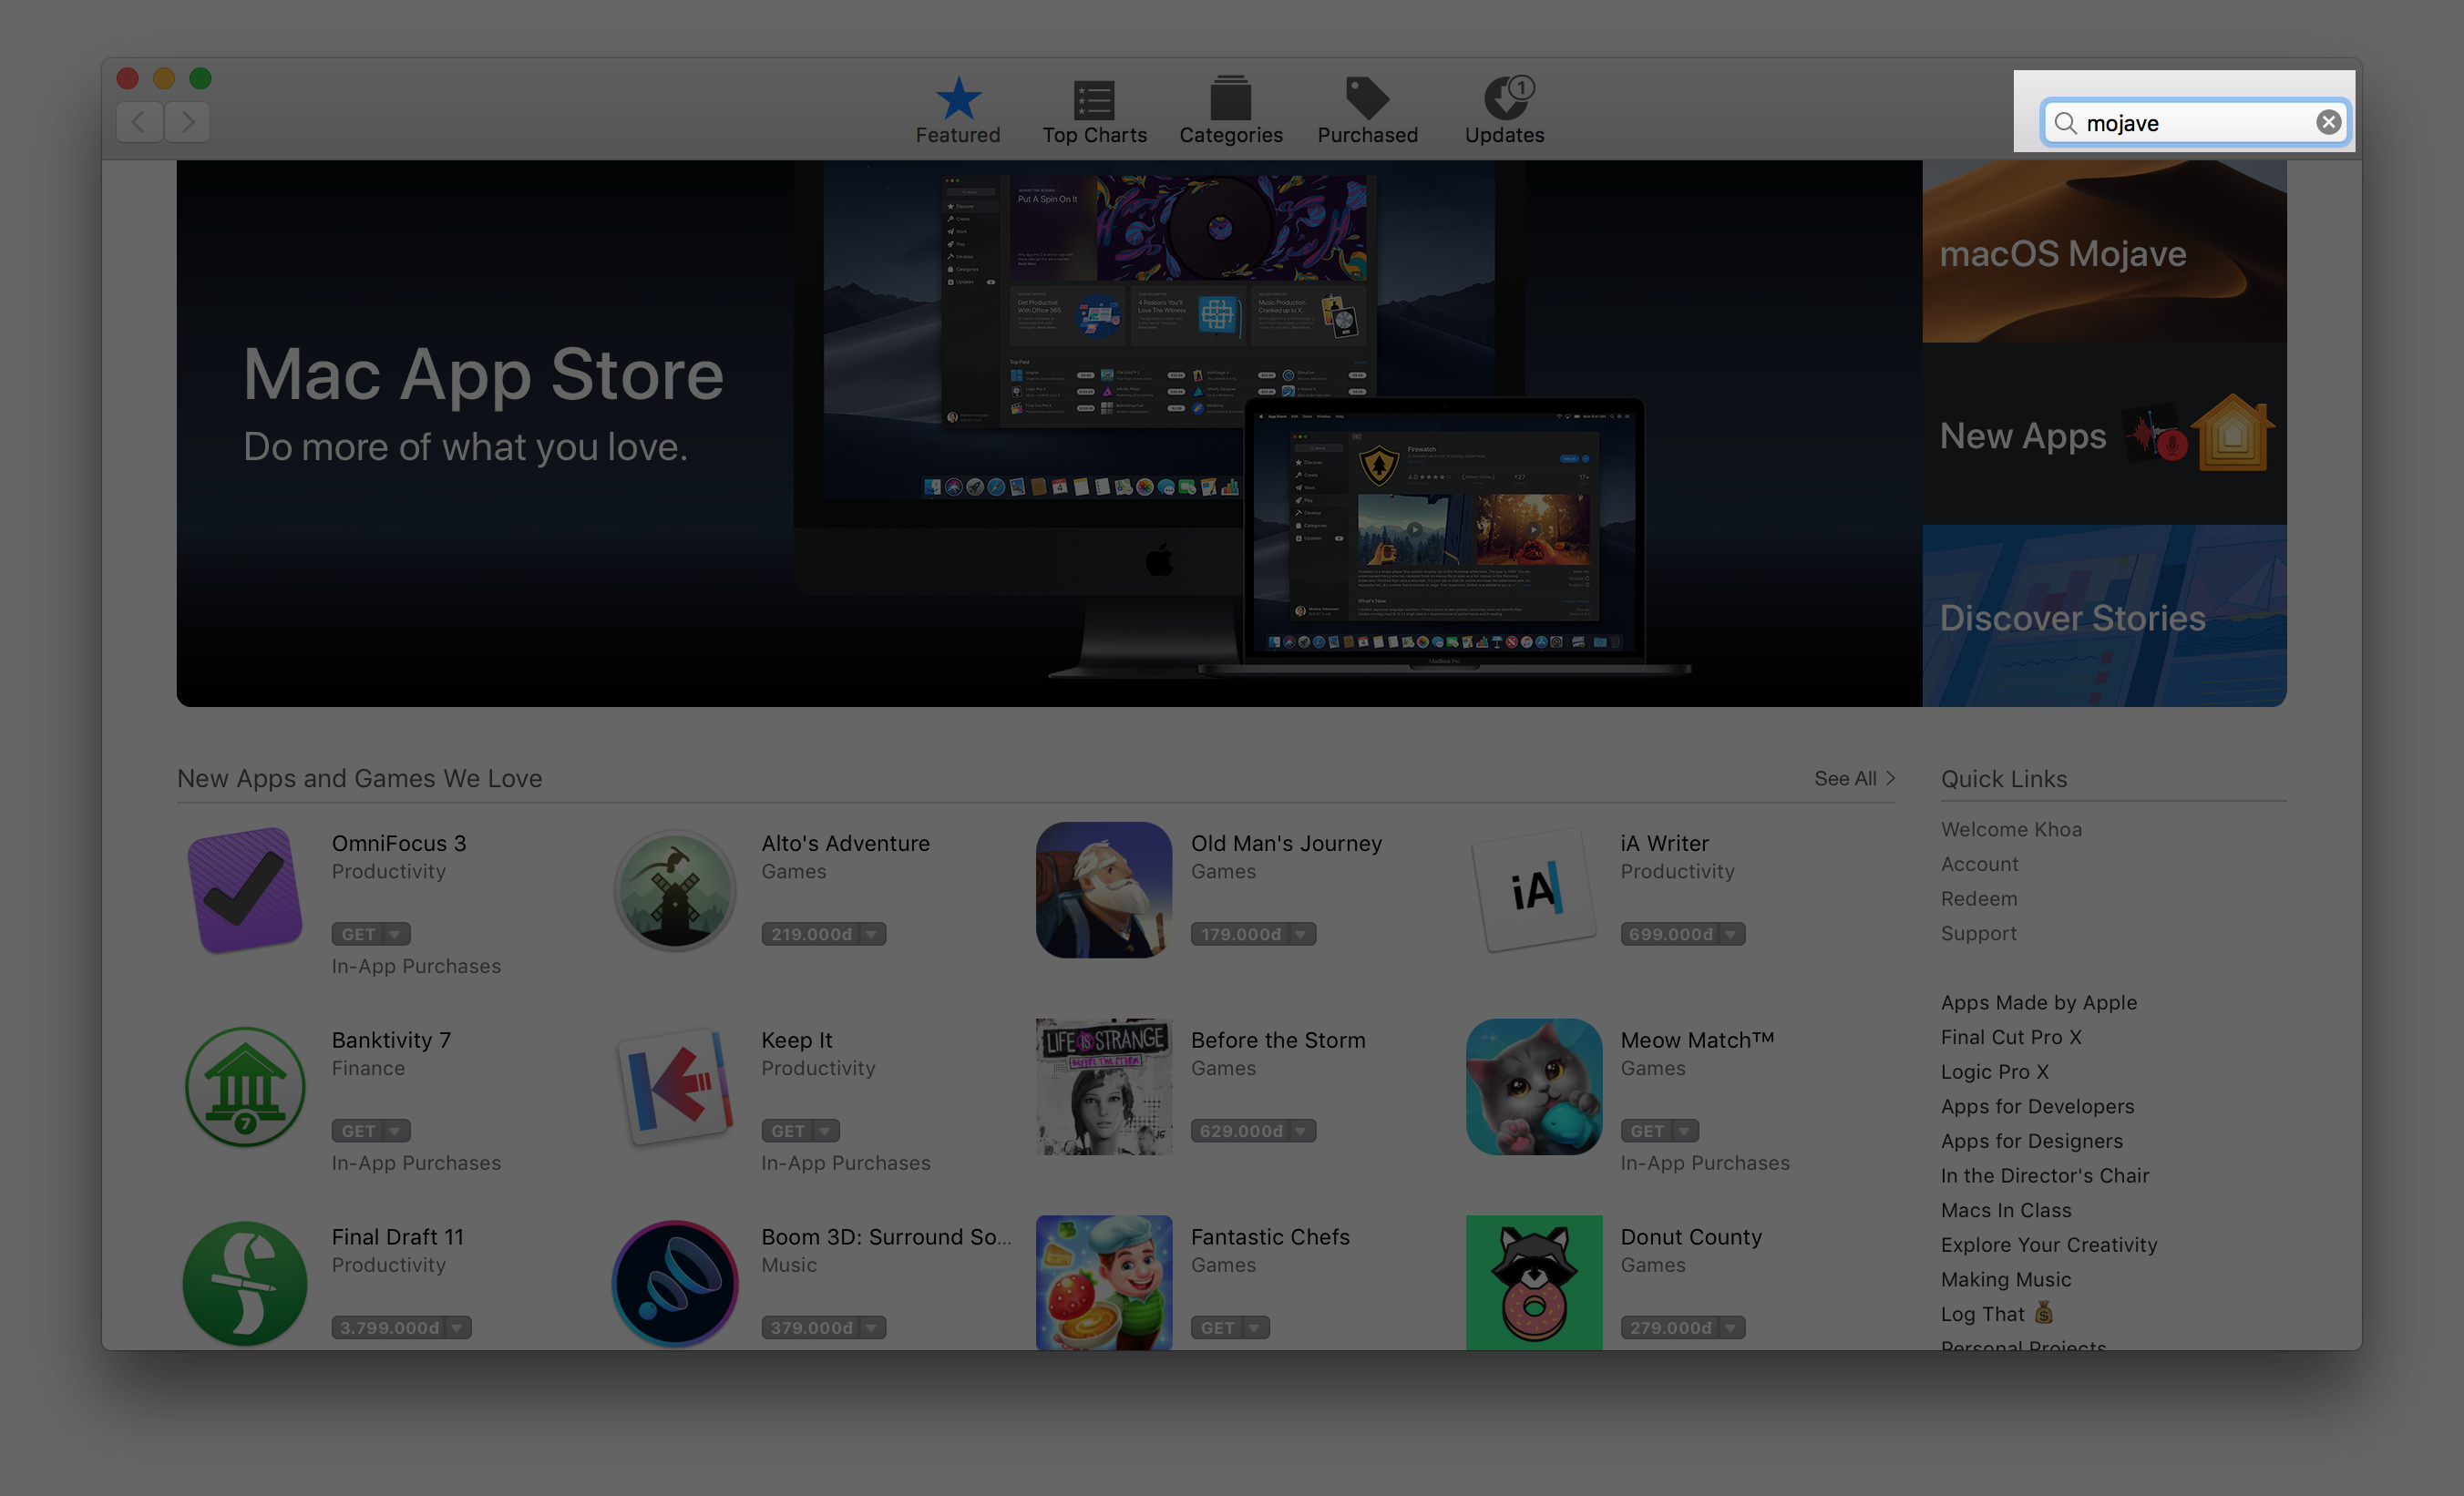Open the Meow Match app icon
2464x1496 pixels.
(1534, 1087)
